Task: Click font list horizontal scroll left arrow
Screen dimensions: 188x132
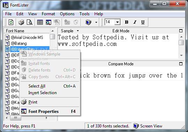Action: [x=7, y=118]
